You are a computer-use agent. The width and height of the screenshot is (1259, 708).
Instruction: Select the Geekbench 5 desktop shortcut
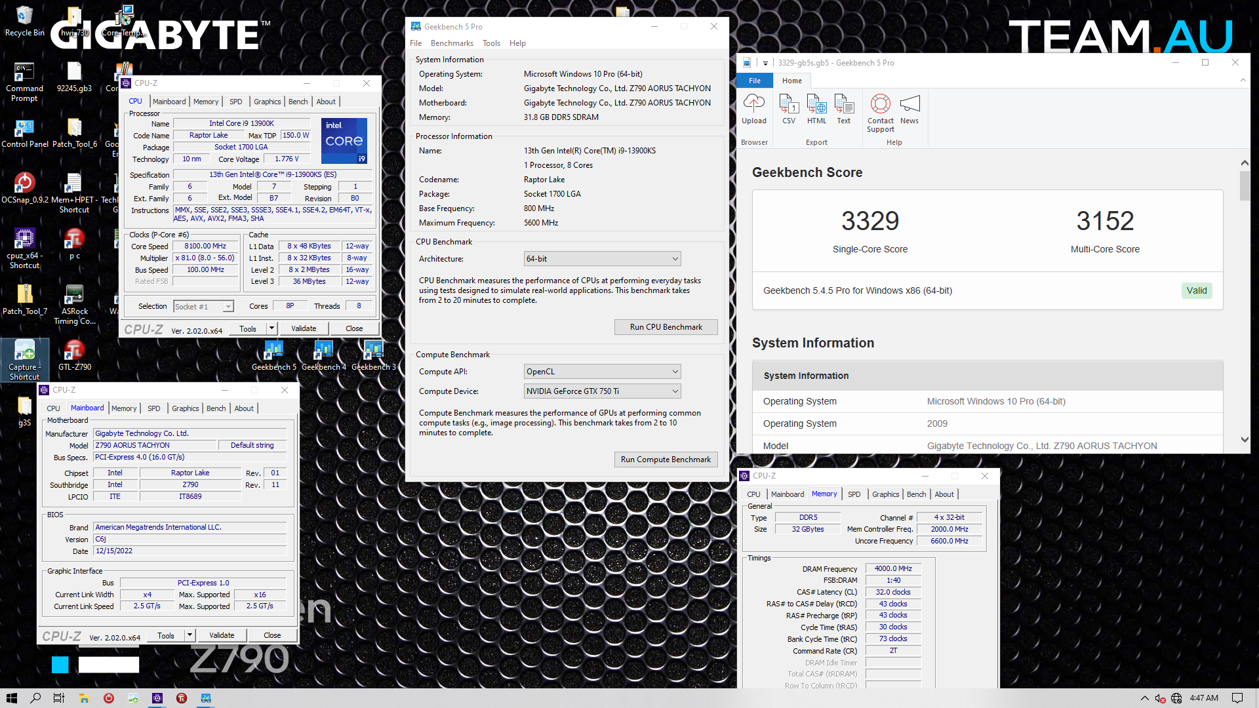pos(273,355)
